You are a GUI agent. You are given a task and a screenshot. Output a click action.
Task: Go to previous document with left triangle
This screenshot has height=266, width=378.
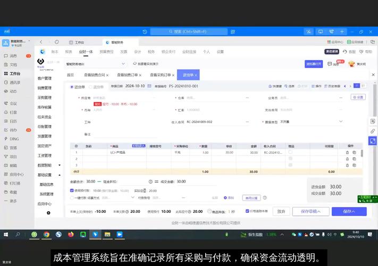pos(345,86)
